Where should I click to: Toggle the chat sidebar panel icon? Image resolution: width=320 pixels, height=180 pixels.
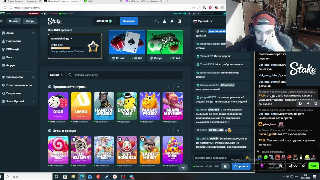pyautogui.click(x=179, y=21)
